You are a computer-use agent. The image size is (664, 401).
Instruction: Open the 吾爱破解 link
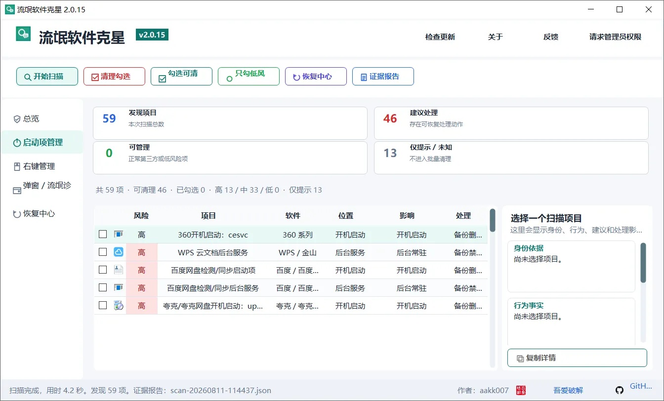pyautogui.click(x=568, y=390)
